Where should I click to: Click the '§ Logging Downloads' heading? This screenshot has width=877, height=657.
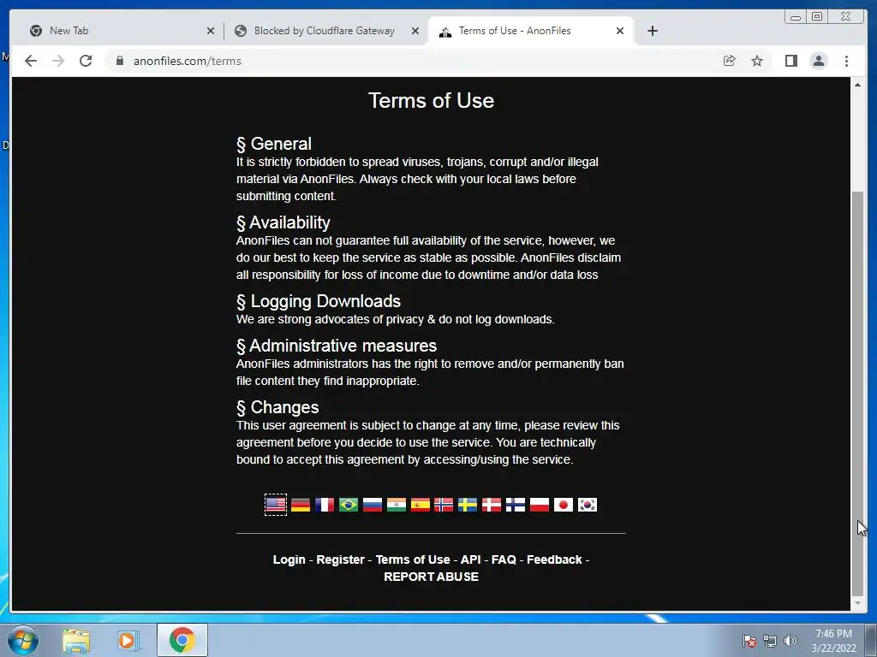(x=319, y=301)
